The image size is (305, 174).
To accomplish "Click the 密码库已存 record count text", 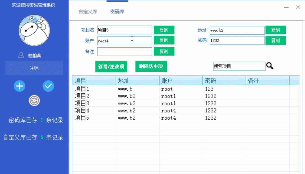I will 36,120.
